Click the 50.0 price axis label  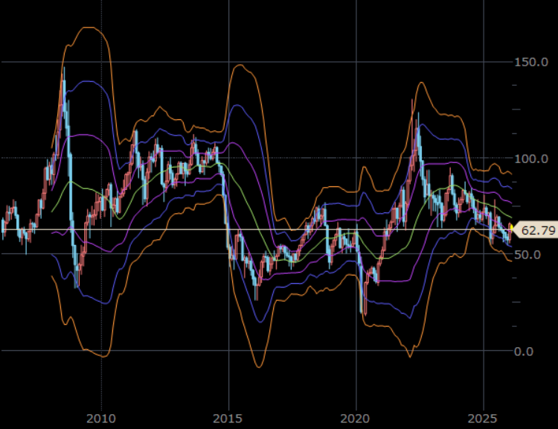527,255
